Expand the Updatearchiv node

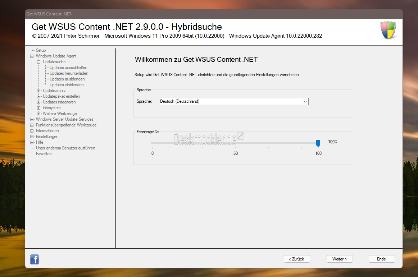click(x=38, y=91)
